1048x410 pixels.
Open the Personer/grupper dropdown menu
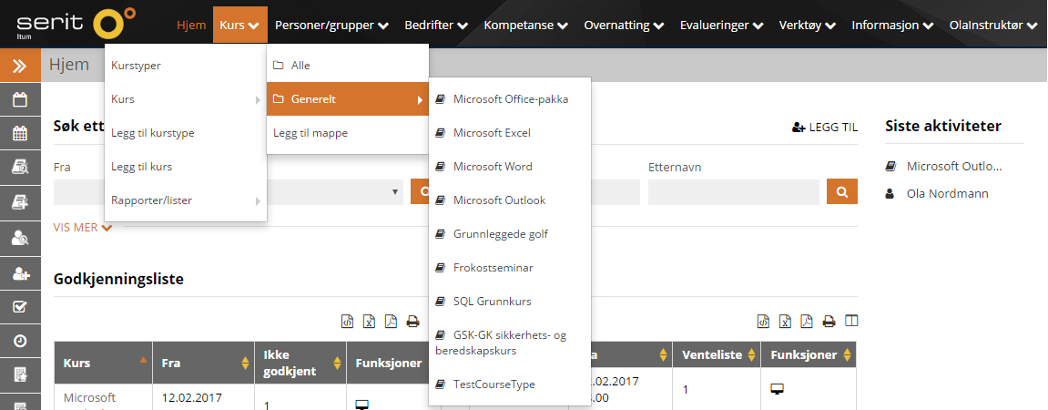point(331,26)
